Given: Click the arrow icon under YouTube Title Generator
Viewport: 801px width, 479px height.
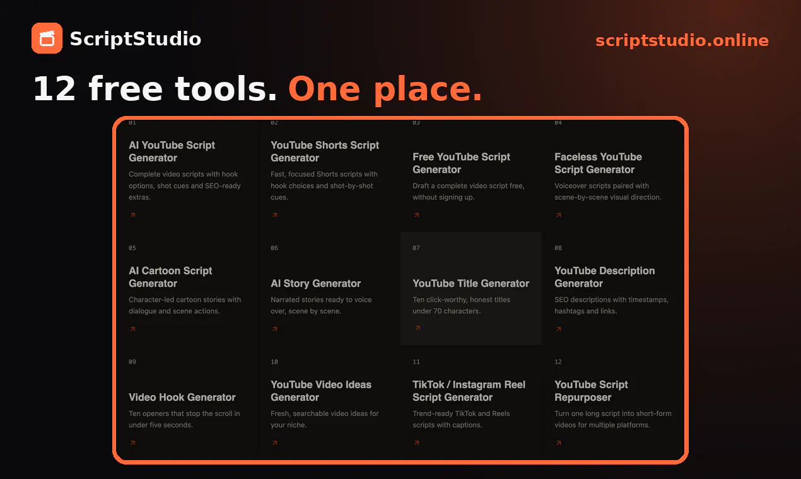Looking at the screenshot, I should 417,328.
